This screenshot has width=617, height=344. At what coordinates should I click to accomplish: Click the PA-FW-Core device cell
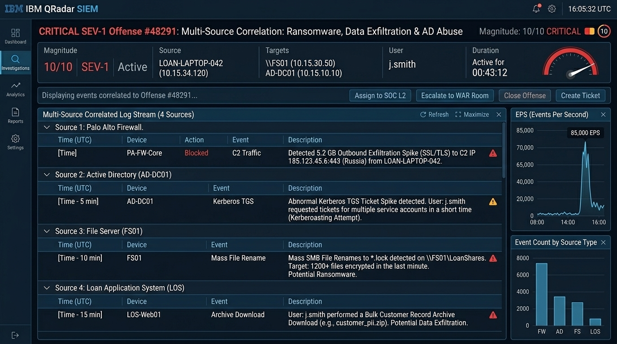click(144, 153)
